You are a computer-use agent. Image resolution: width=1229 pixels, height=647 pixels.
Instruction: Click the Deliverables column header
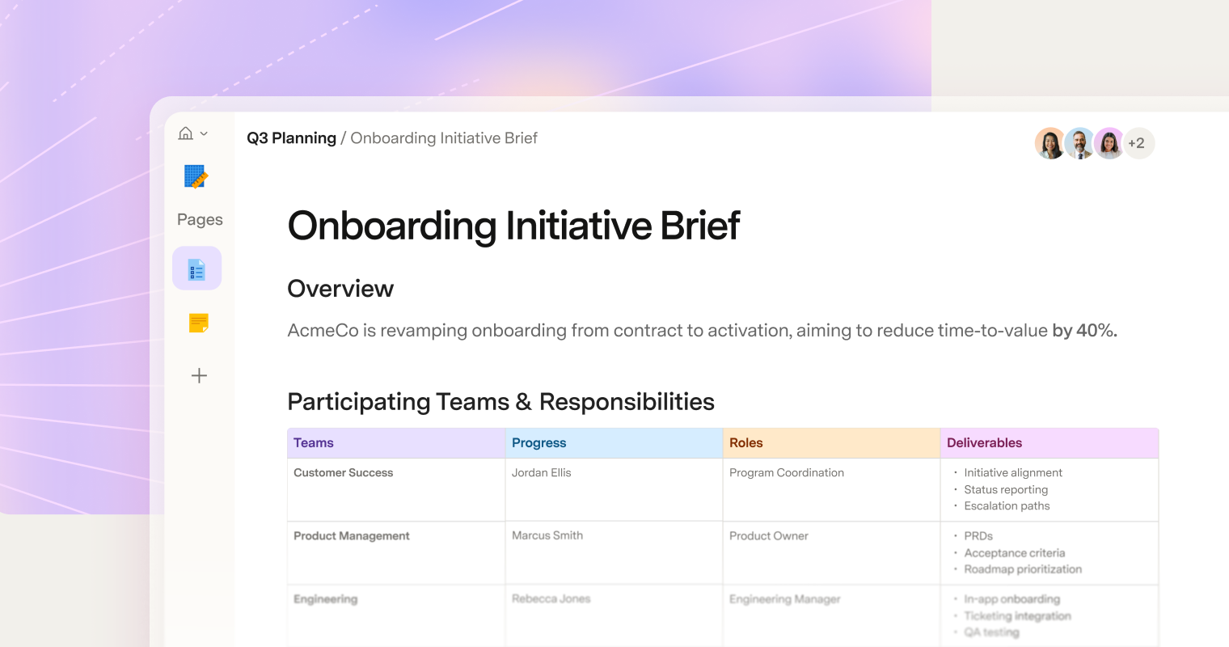[1050, 443]
